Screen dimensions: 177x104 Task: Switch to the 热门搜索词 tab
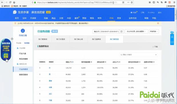pos(43,39)
